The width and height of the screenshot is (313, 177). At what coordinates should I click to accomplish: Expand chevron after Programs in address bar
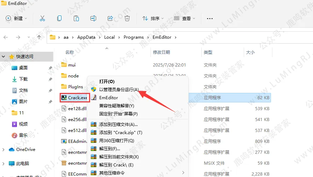[148, 37]
